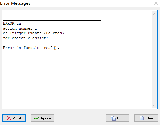This screenshot has width=160, height=125.
Task: Copy the error text via the Copy label
Action: 121,118
